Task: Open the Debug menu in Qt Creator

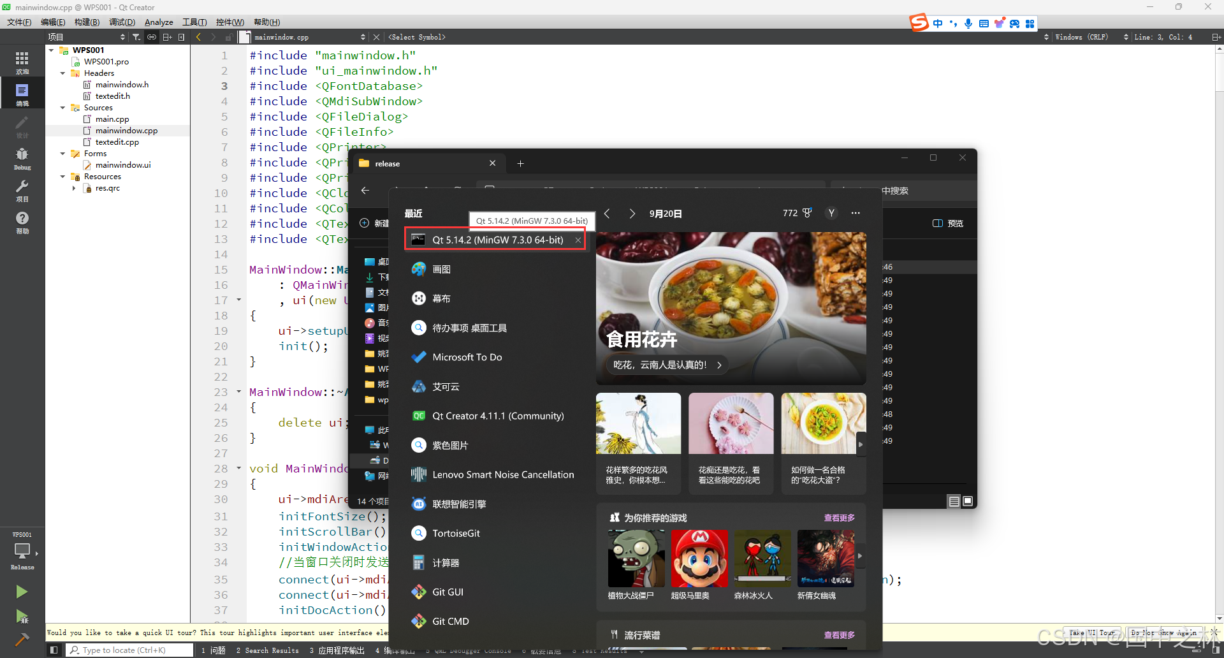Action: click(122, 22)
